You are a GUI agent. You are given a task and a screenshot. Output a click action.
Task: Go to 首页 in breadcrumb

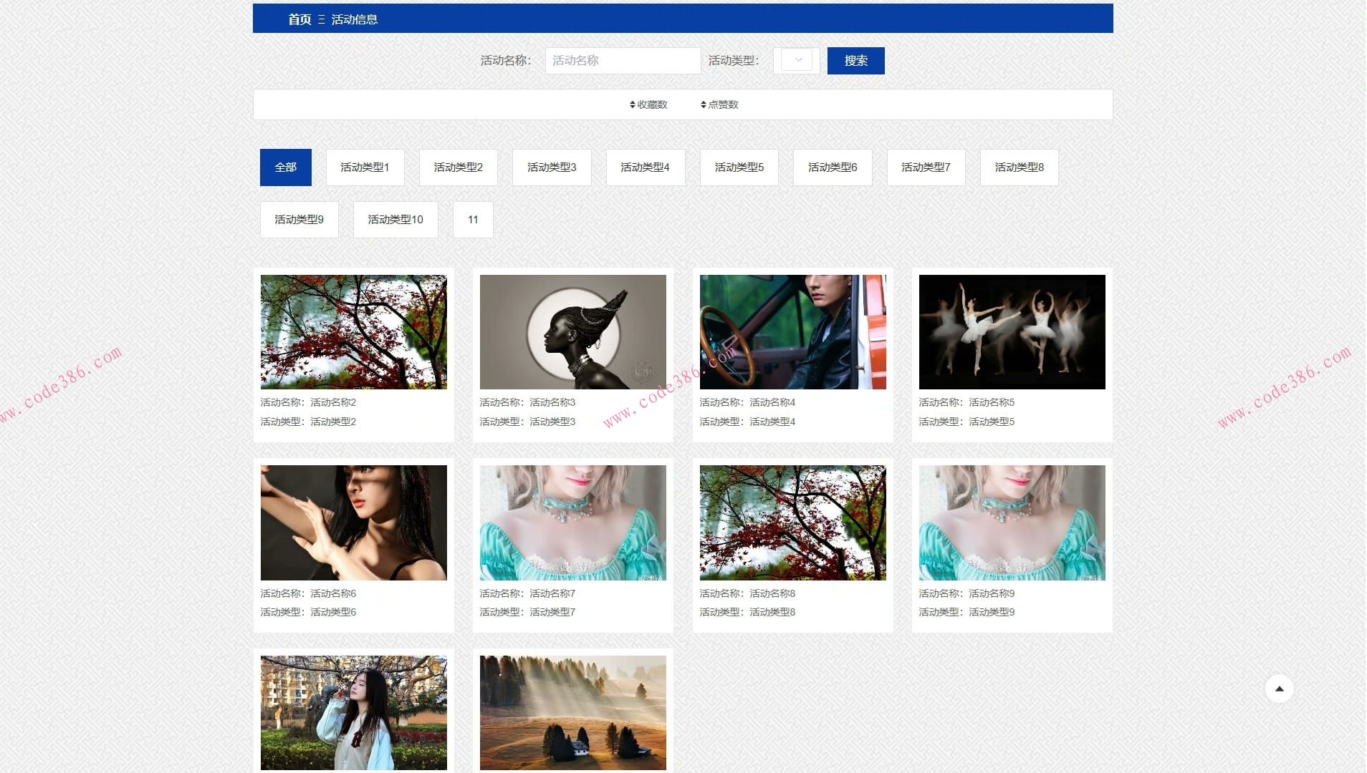[299, 19]
